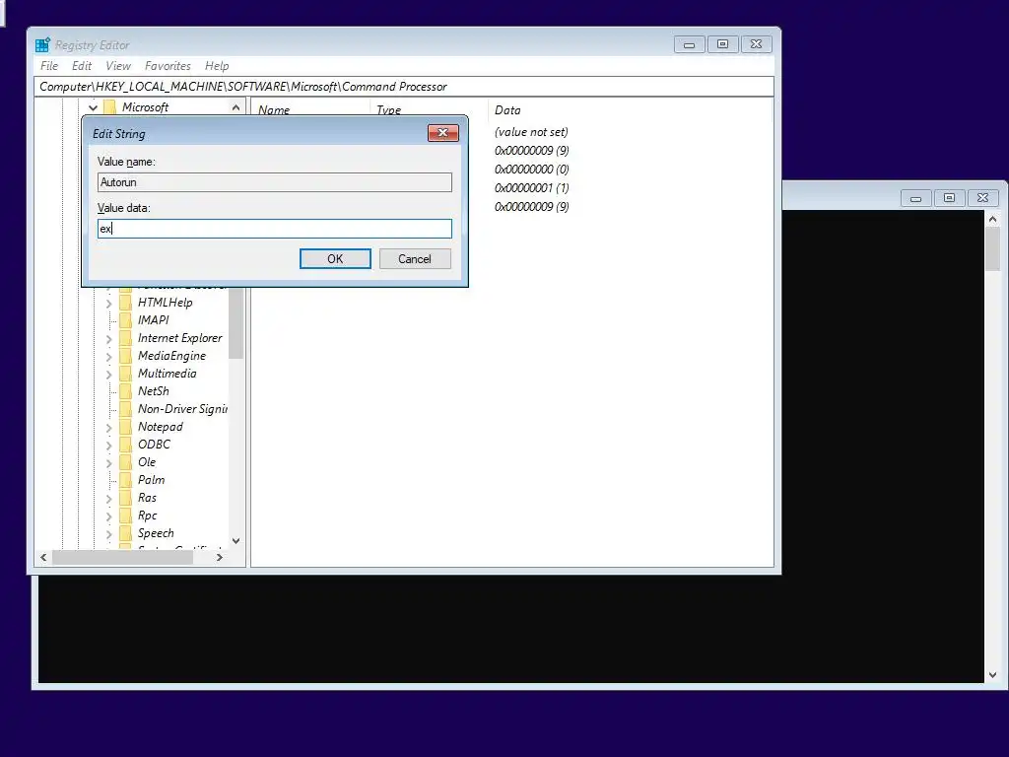
Task: Select the MediaEngine folder icon
Action: pos(125,355)
